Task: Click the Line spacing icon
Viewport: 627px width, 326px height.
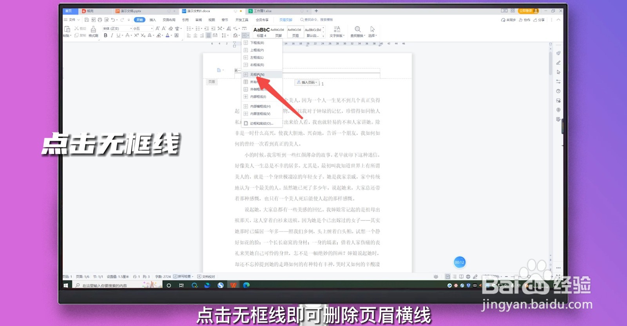Action: click(x=223, y=35)
